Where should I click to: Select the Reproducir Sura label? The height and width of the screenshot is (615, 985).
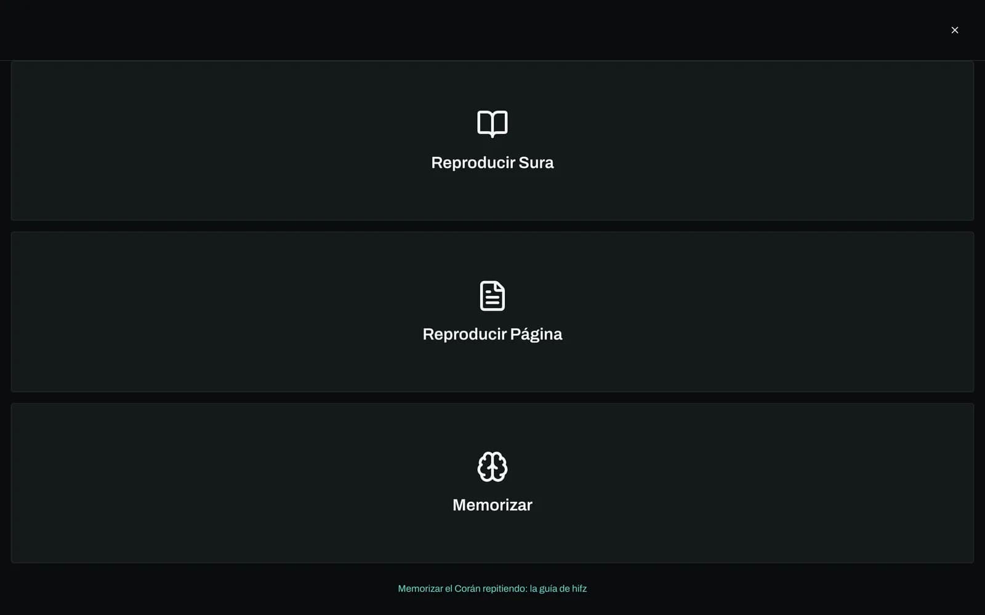492,162
